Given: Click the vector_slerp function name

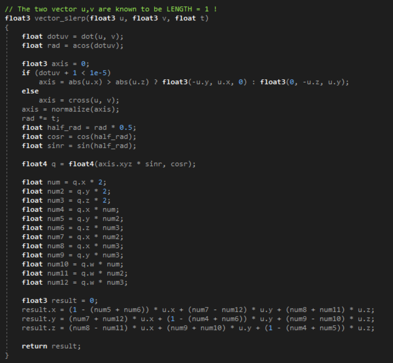Looking at the screenshot, I should pos(56,18).
